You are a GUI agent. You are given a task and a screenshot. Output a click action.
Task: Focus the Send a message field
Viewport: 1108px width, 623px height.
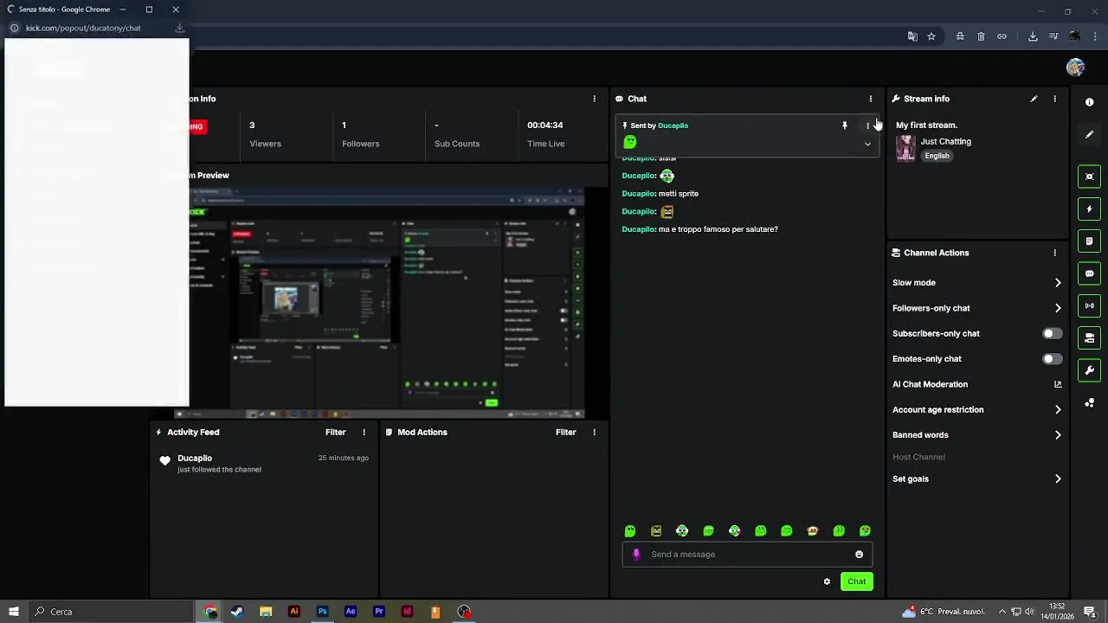[x=747, y=555]
